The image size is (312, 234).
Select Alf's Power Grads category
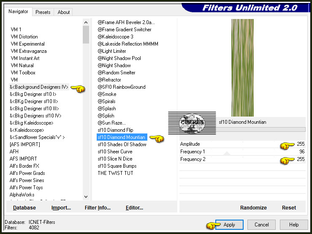[27, 173]
